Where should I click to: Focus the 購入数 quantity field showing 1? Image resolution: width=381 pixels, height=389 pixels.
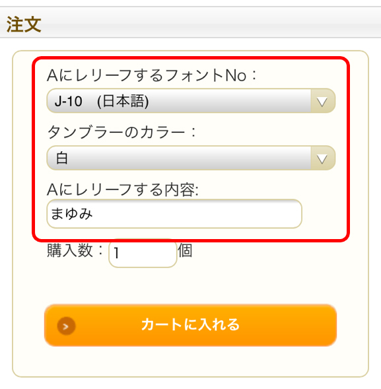click(x=143, y=253)
